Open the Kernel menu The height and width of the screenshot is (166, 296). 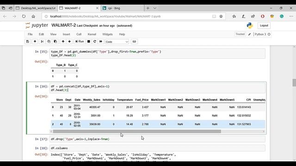92,34
